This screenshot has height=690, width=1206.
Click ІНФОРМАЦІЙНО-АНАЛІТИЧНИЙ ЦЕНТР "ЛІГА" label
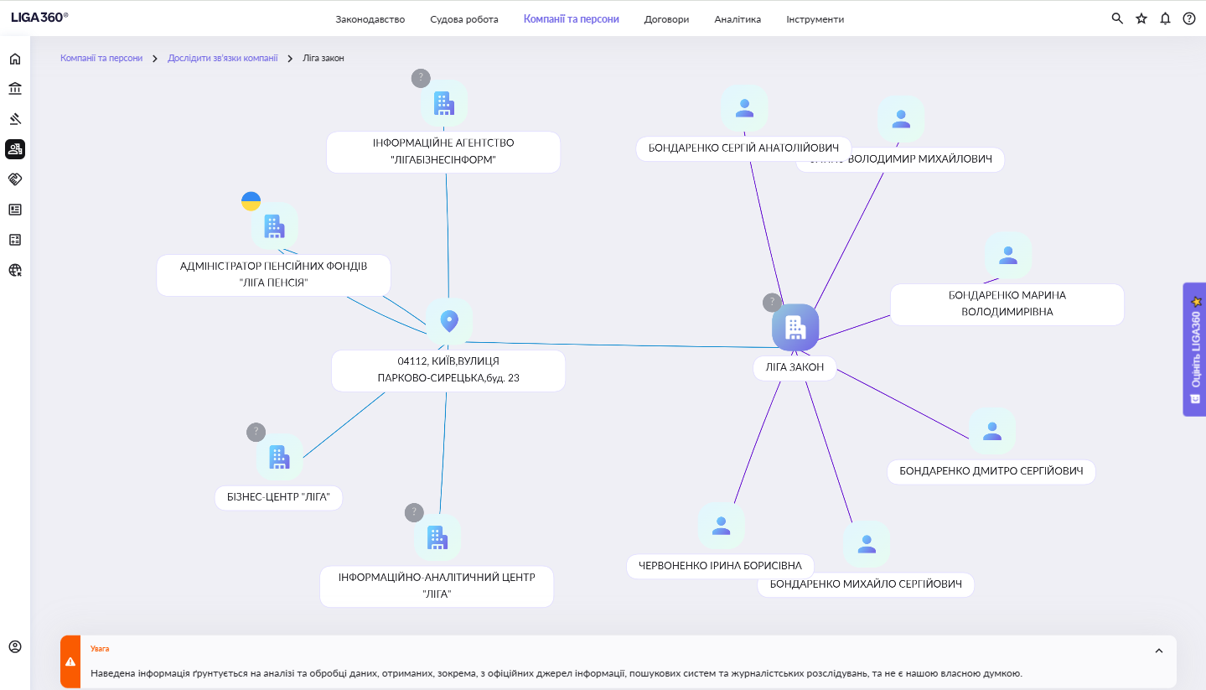(x=437, y=586)
